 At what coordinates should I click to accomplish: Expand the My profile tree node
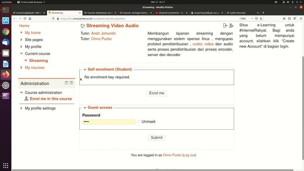(x=21, y=47)
